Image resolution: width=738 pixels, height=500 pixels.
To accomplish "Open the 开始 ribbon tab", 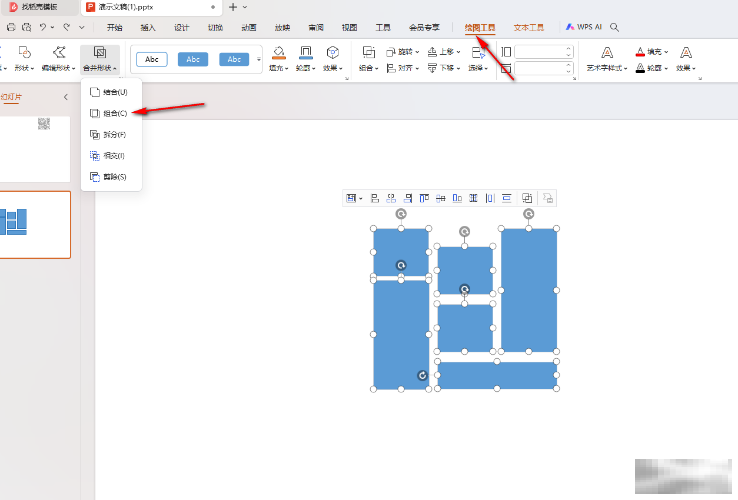I will (115, 28).
